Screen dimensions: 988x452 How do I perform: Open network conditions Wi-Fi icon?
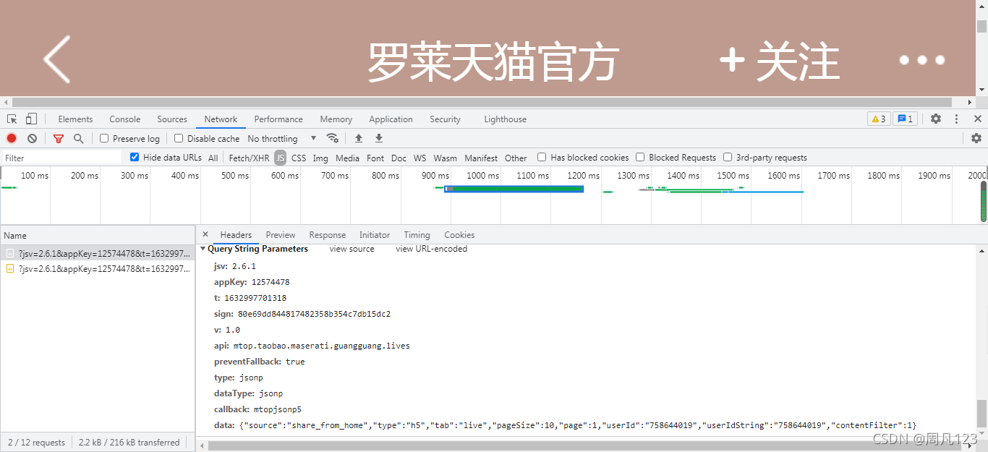(x=333, y=138)
